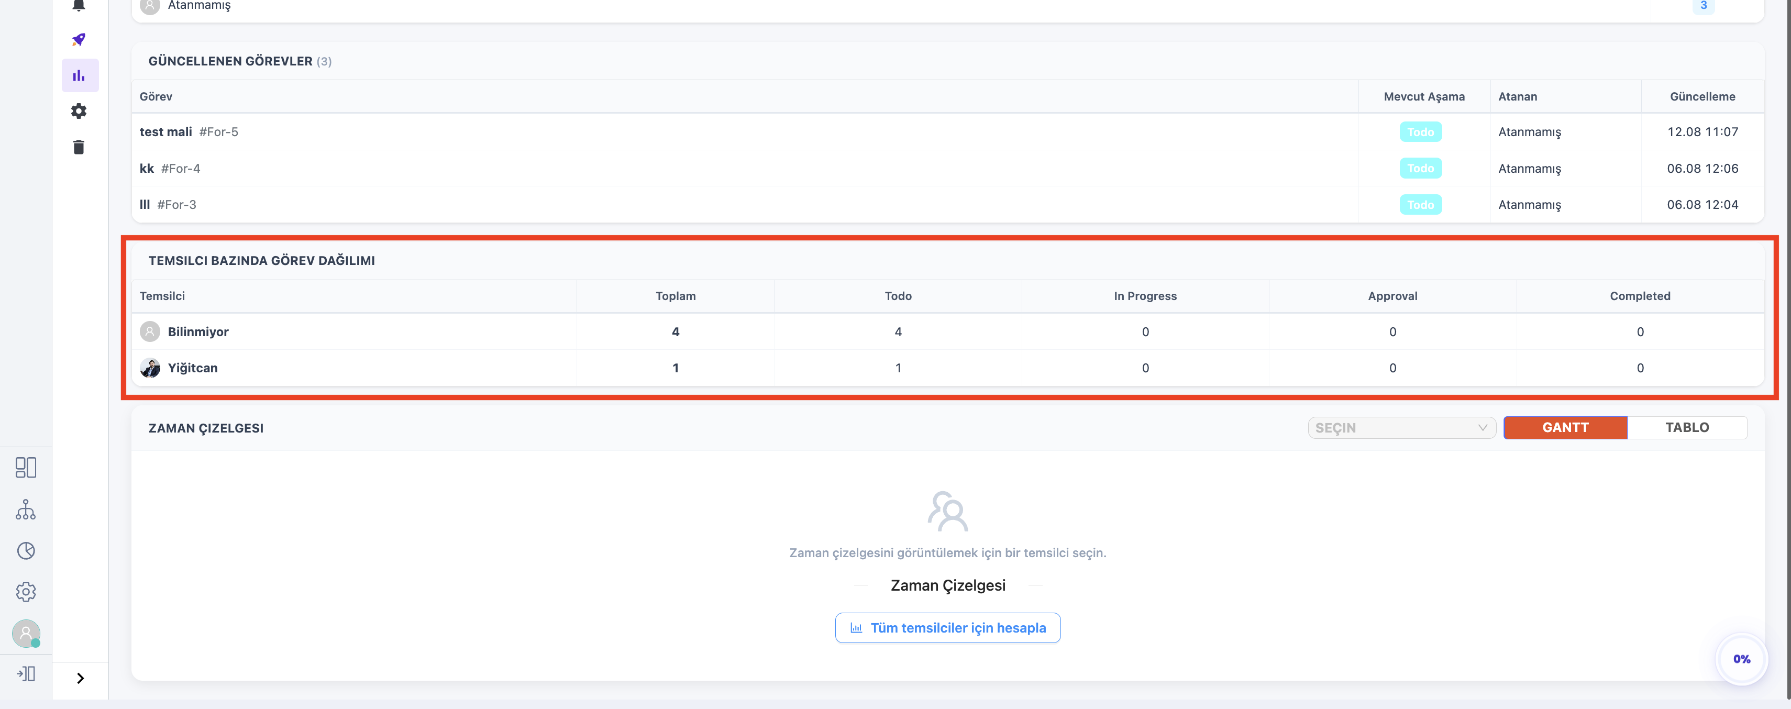Click the board layout icon in left rail
The width and height of the screenshot is (1791, 709).
pos(26,467)
